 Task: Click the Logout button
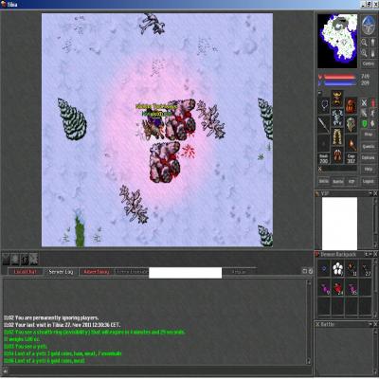pyautogui.click(x=369, y=181)
